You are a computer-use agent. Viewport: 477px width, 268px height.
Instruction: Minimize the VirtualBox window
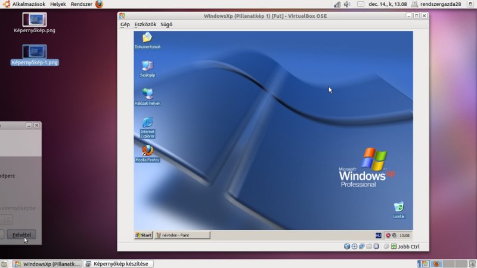[409, 16]
